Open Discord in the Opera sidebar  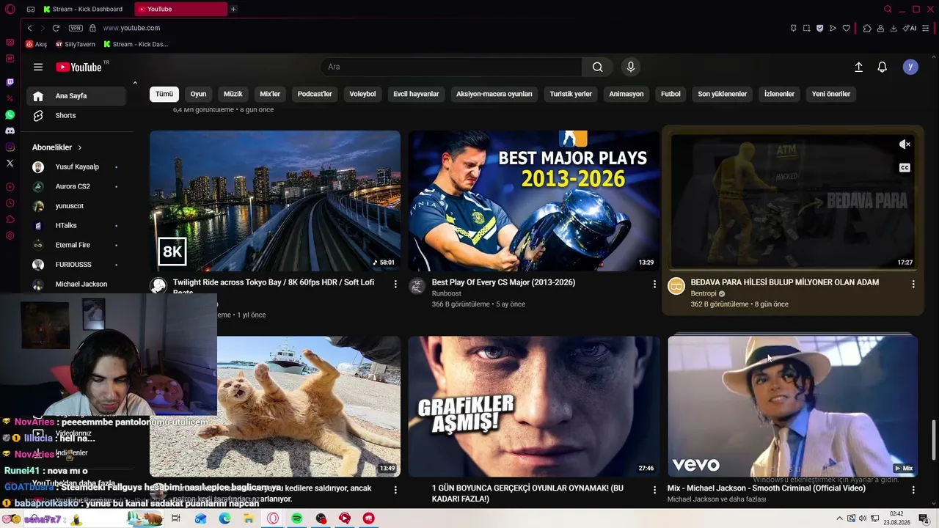pyautogui.click(x=10, y=131)
